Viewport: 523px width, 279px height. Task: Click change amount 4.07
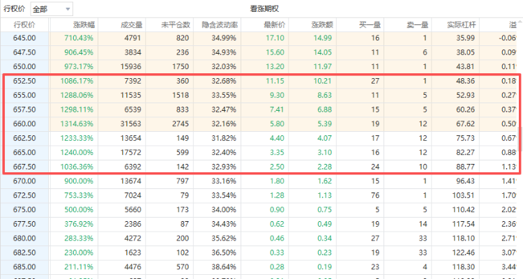coord(324,138)
